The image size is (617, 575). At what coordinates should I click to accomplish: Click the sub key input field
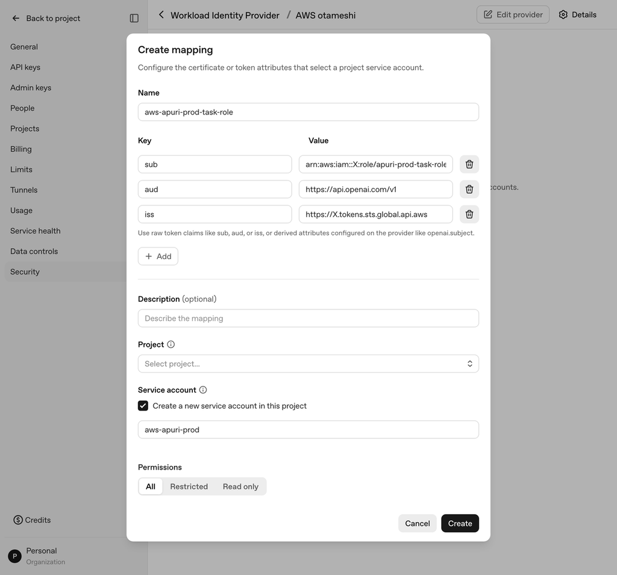(215, 164)
